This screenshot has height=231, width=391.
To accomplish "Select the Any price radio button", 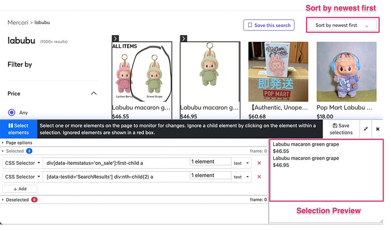I will point(12,112).
